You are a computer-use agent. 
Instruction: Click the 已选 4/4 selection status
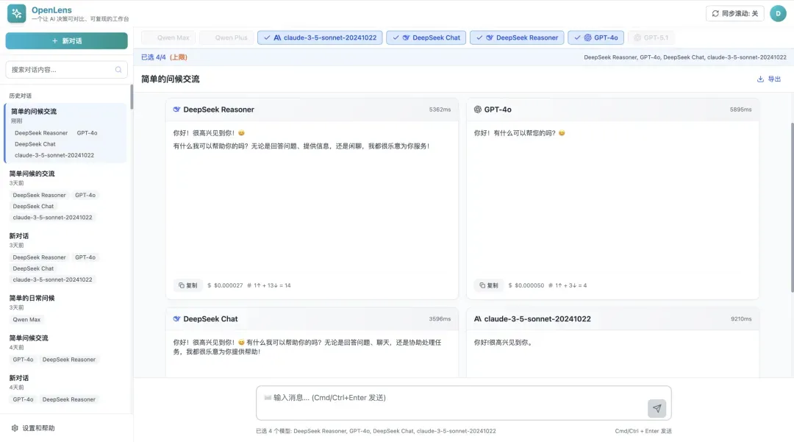coord(164,57)
